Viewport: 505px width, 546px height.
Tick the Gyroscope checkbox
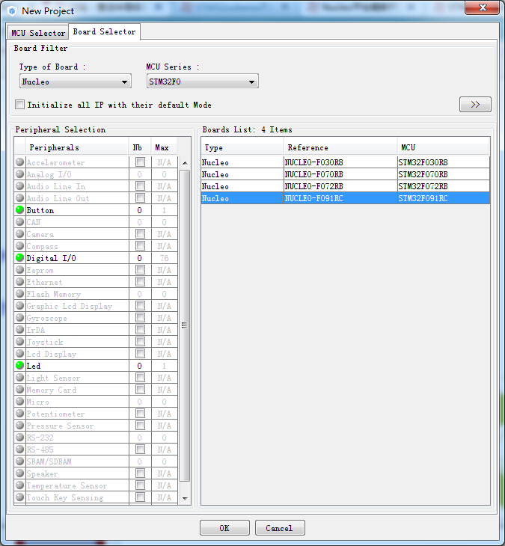pyautogui.click(x=140, y=318)
